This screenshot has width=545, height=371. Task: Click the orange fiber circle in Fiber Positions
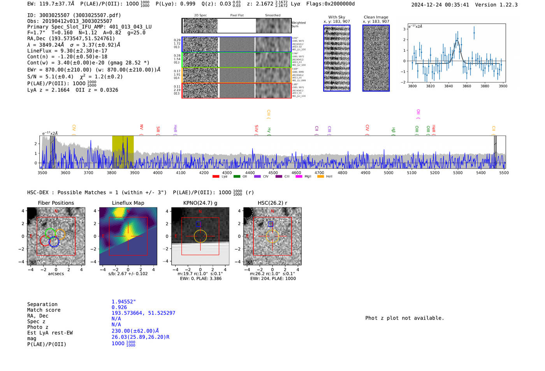click(x=60, y=234)
